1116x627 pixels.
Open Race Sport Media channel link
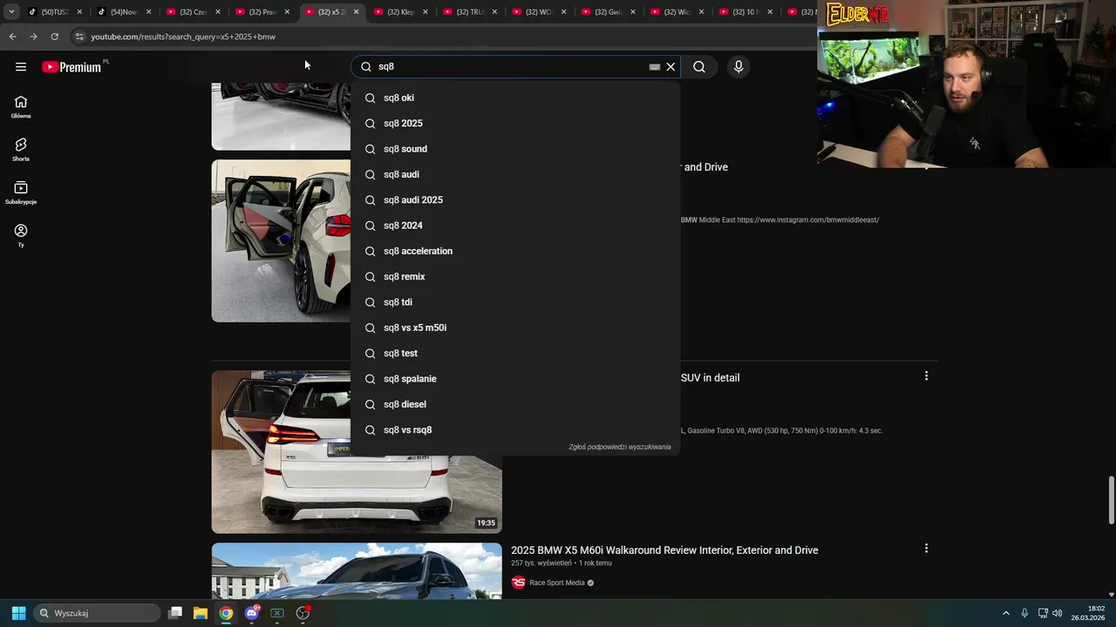(x=556, y=583)
